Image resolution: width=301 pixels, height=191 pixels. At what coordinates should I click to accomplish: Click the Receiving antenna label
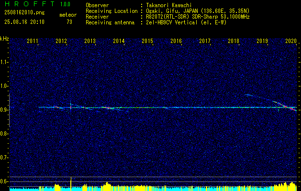coord(110,22)
